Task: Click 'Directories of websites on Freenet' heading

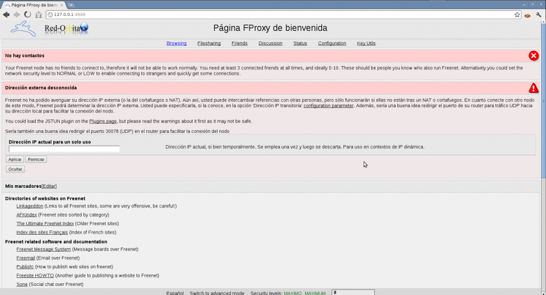Action: 45,198
